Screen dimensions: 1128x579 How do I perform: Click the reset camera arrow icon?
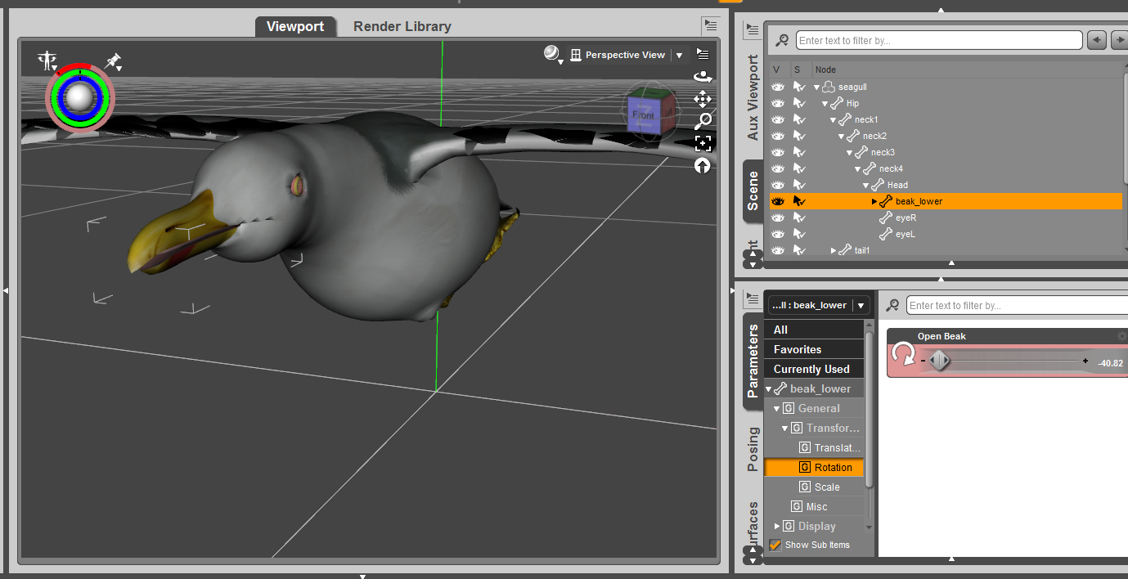[x=702, y=166]
